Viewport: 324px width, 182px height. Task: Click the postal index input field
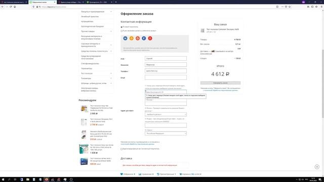pos(166,125)
